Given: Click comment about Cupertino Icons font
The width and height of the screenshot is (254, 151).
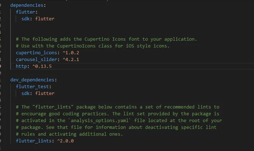Looking at the screenshot, I should (106, 39).
